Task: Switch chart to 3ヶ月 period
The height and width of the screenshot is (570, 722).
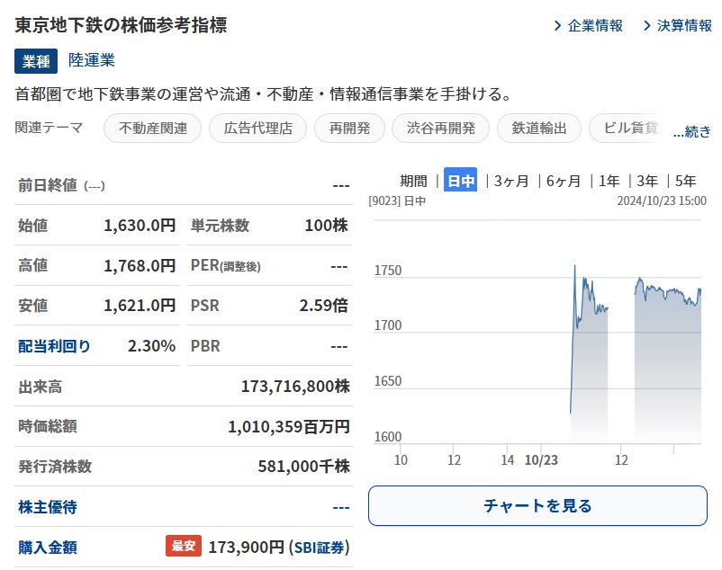Action: (511, 181)
